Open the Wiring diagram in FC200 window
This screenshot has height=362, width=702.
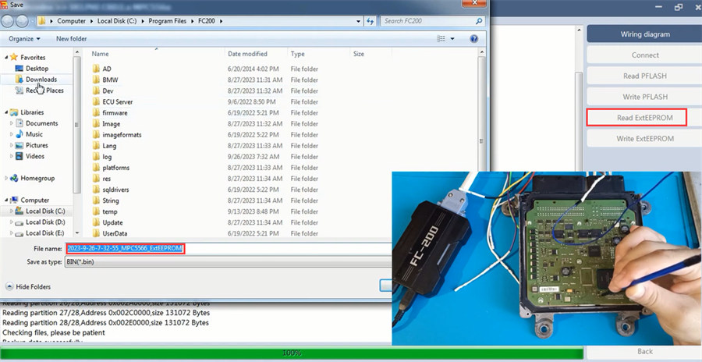645,34
